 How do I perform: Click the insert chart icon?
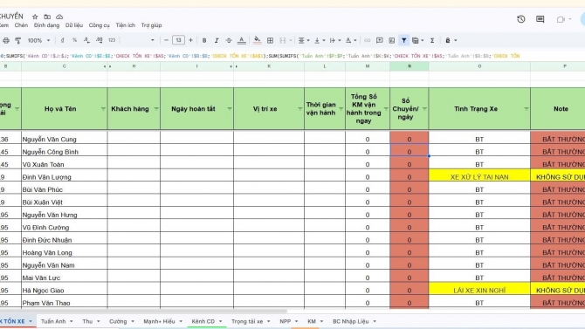pyautogui.click(x=392, y=40)
